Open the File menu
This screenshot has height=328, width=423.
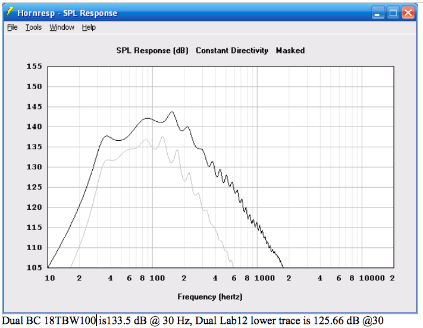pos(12,27)
